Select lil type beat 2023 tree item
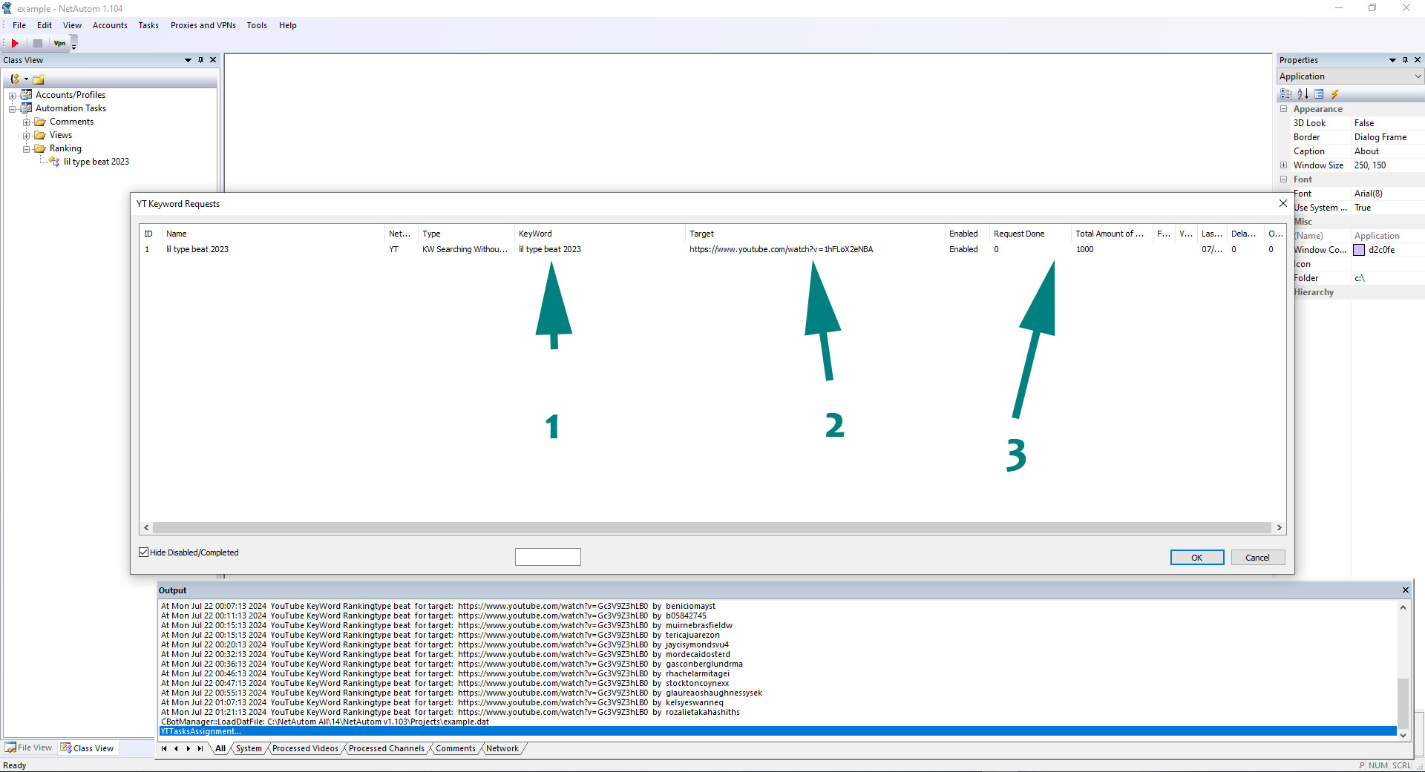The height and width of the screenshot is (772, 1425). (x=96, y=162)
